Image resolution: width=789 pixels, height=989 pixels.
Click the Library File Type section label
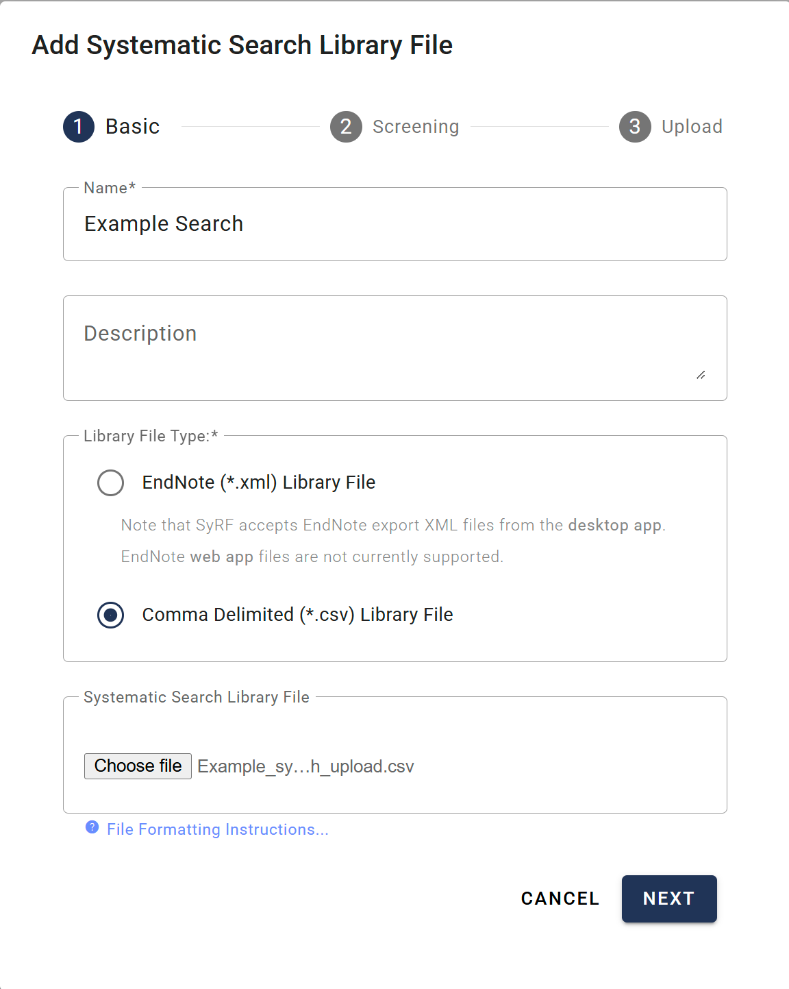[x=150, y=436]
